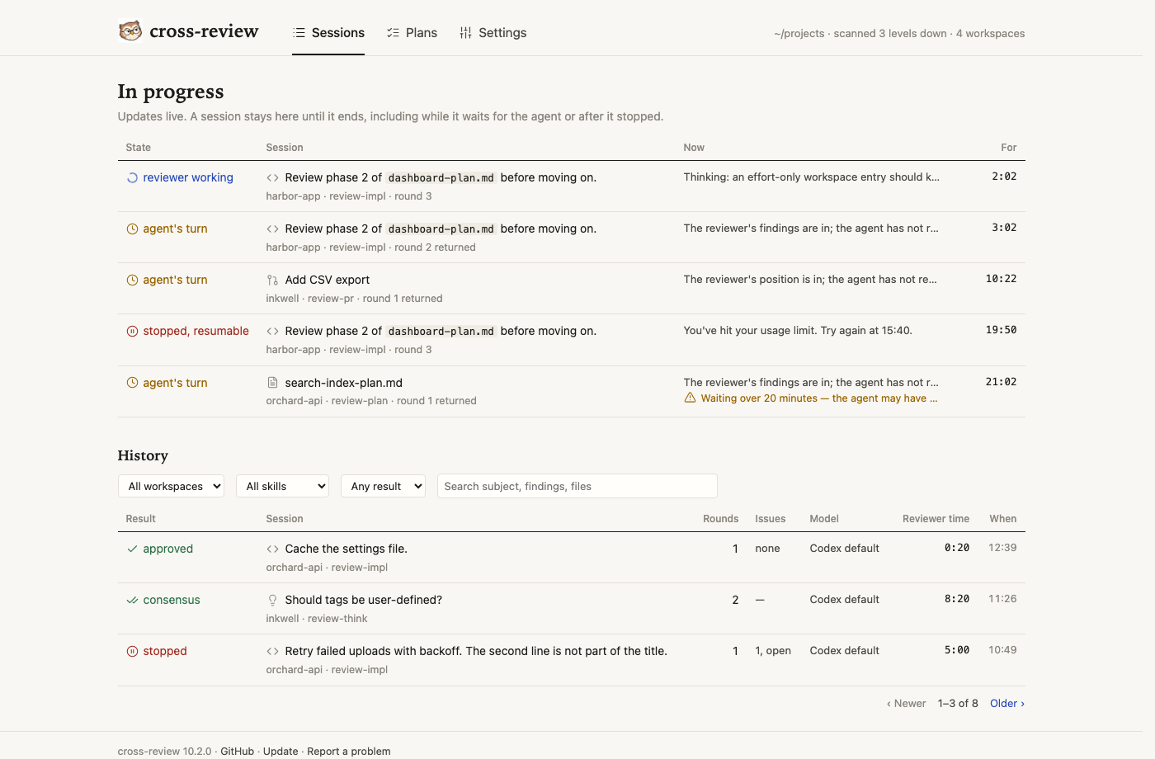
Task: Open the search-index-plan.md session
Action: click(344, 383)
